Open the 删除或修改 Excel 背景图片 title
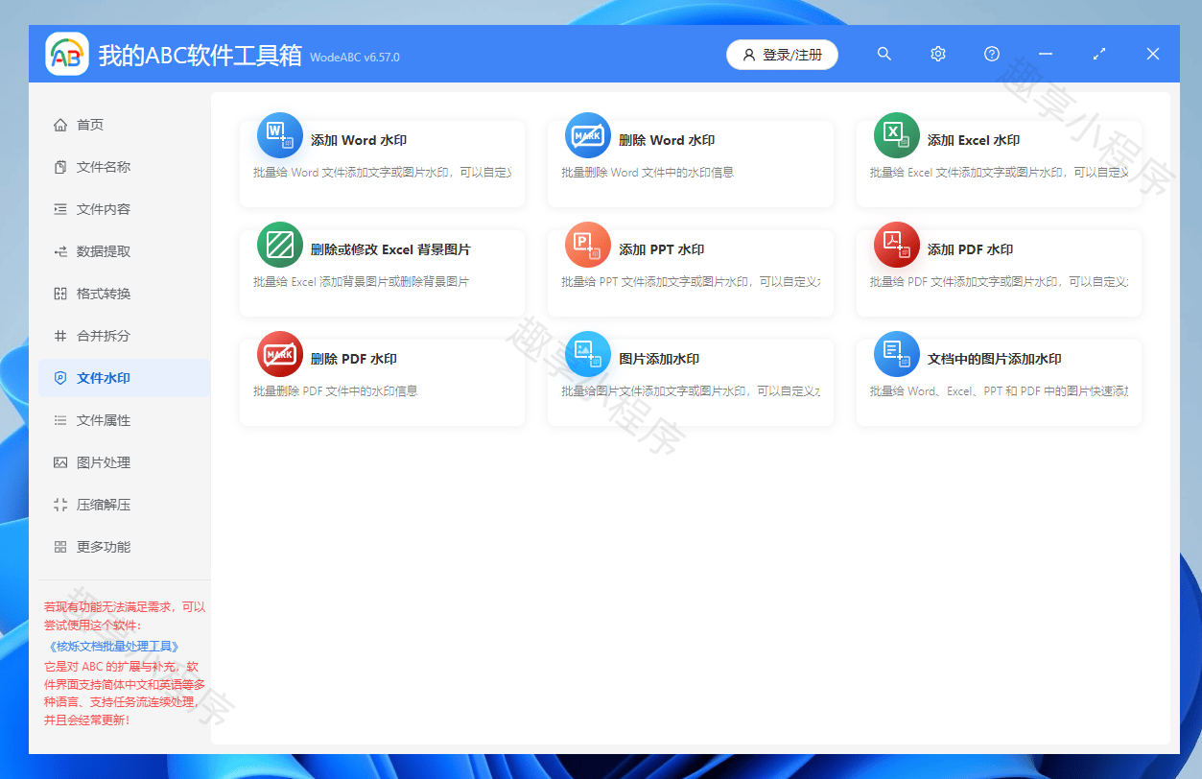The height and width of the screenshot is (779, 1202). coord(390,249)
